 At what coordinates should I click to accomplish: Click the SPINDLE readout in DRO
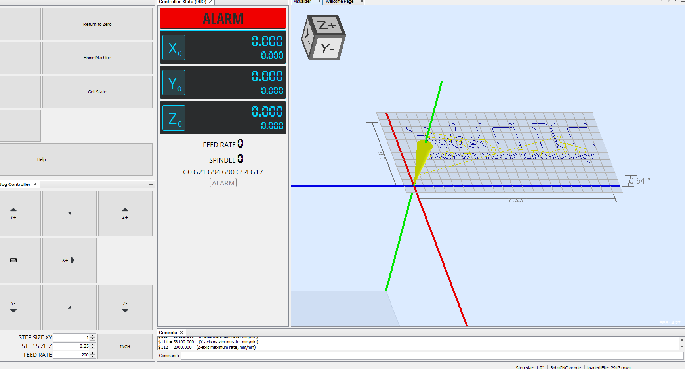tap(226, 159)
